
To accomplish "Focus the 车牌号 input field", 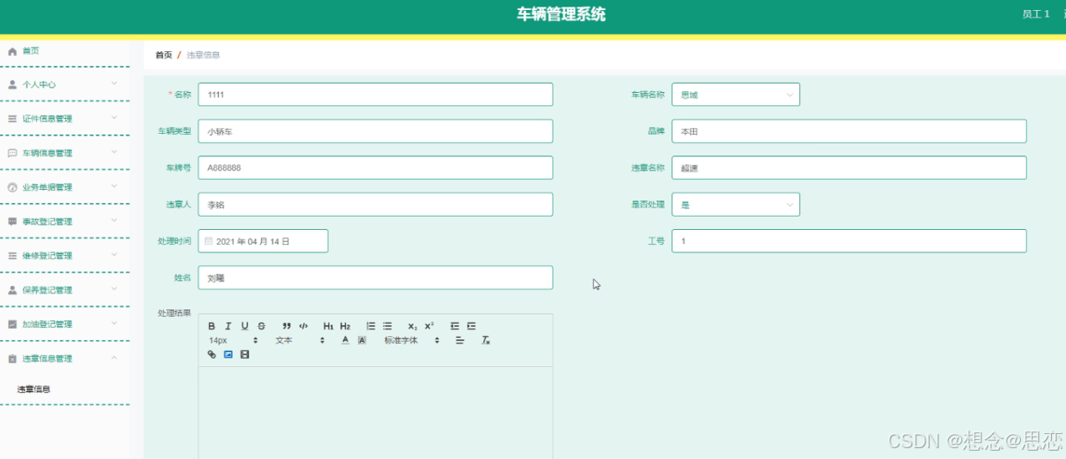I will click(x=375, y=167).
